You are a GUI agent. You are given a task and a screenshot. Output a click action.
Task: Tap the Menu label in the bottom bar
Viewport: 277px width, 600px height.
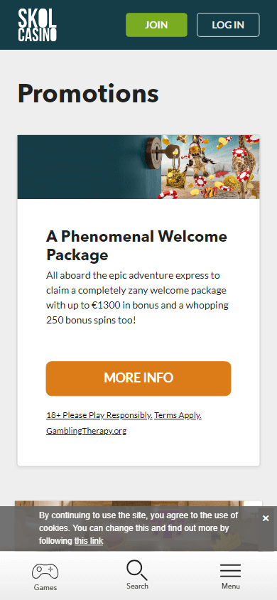[230, 586]
